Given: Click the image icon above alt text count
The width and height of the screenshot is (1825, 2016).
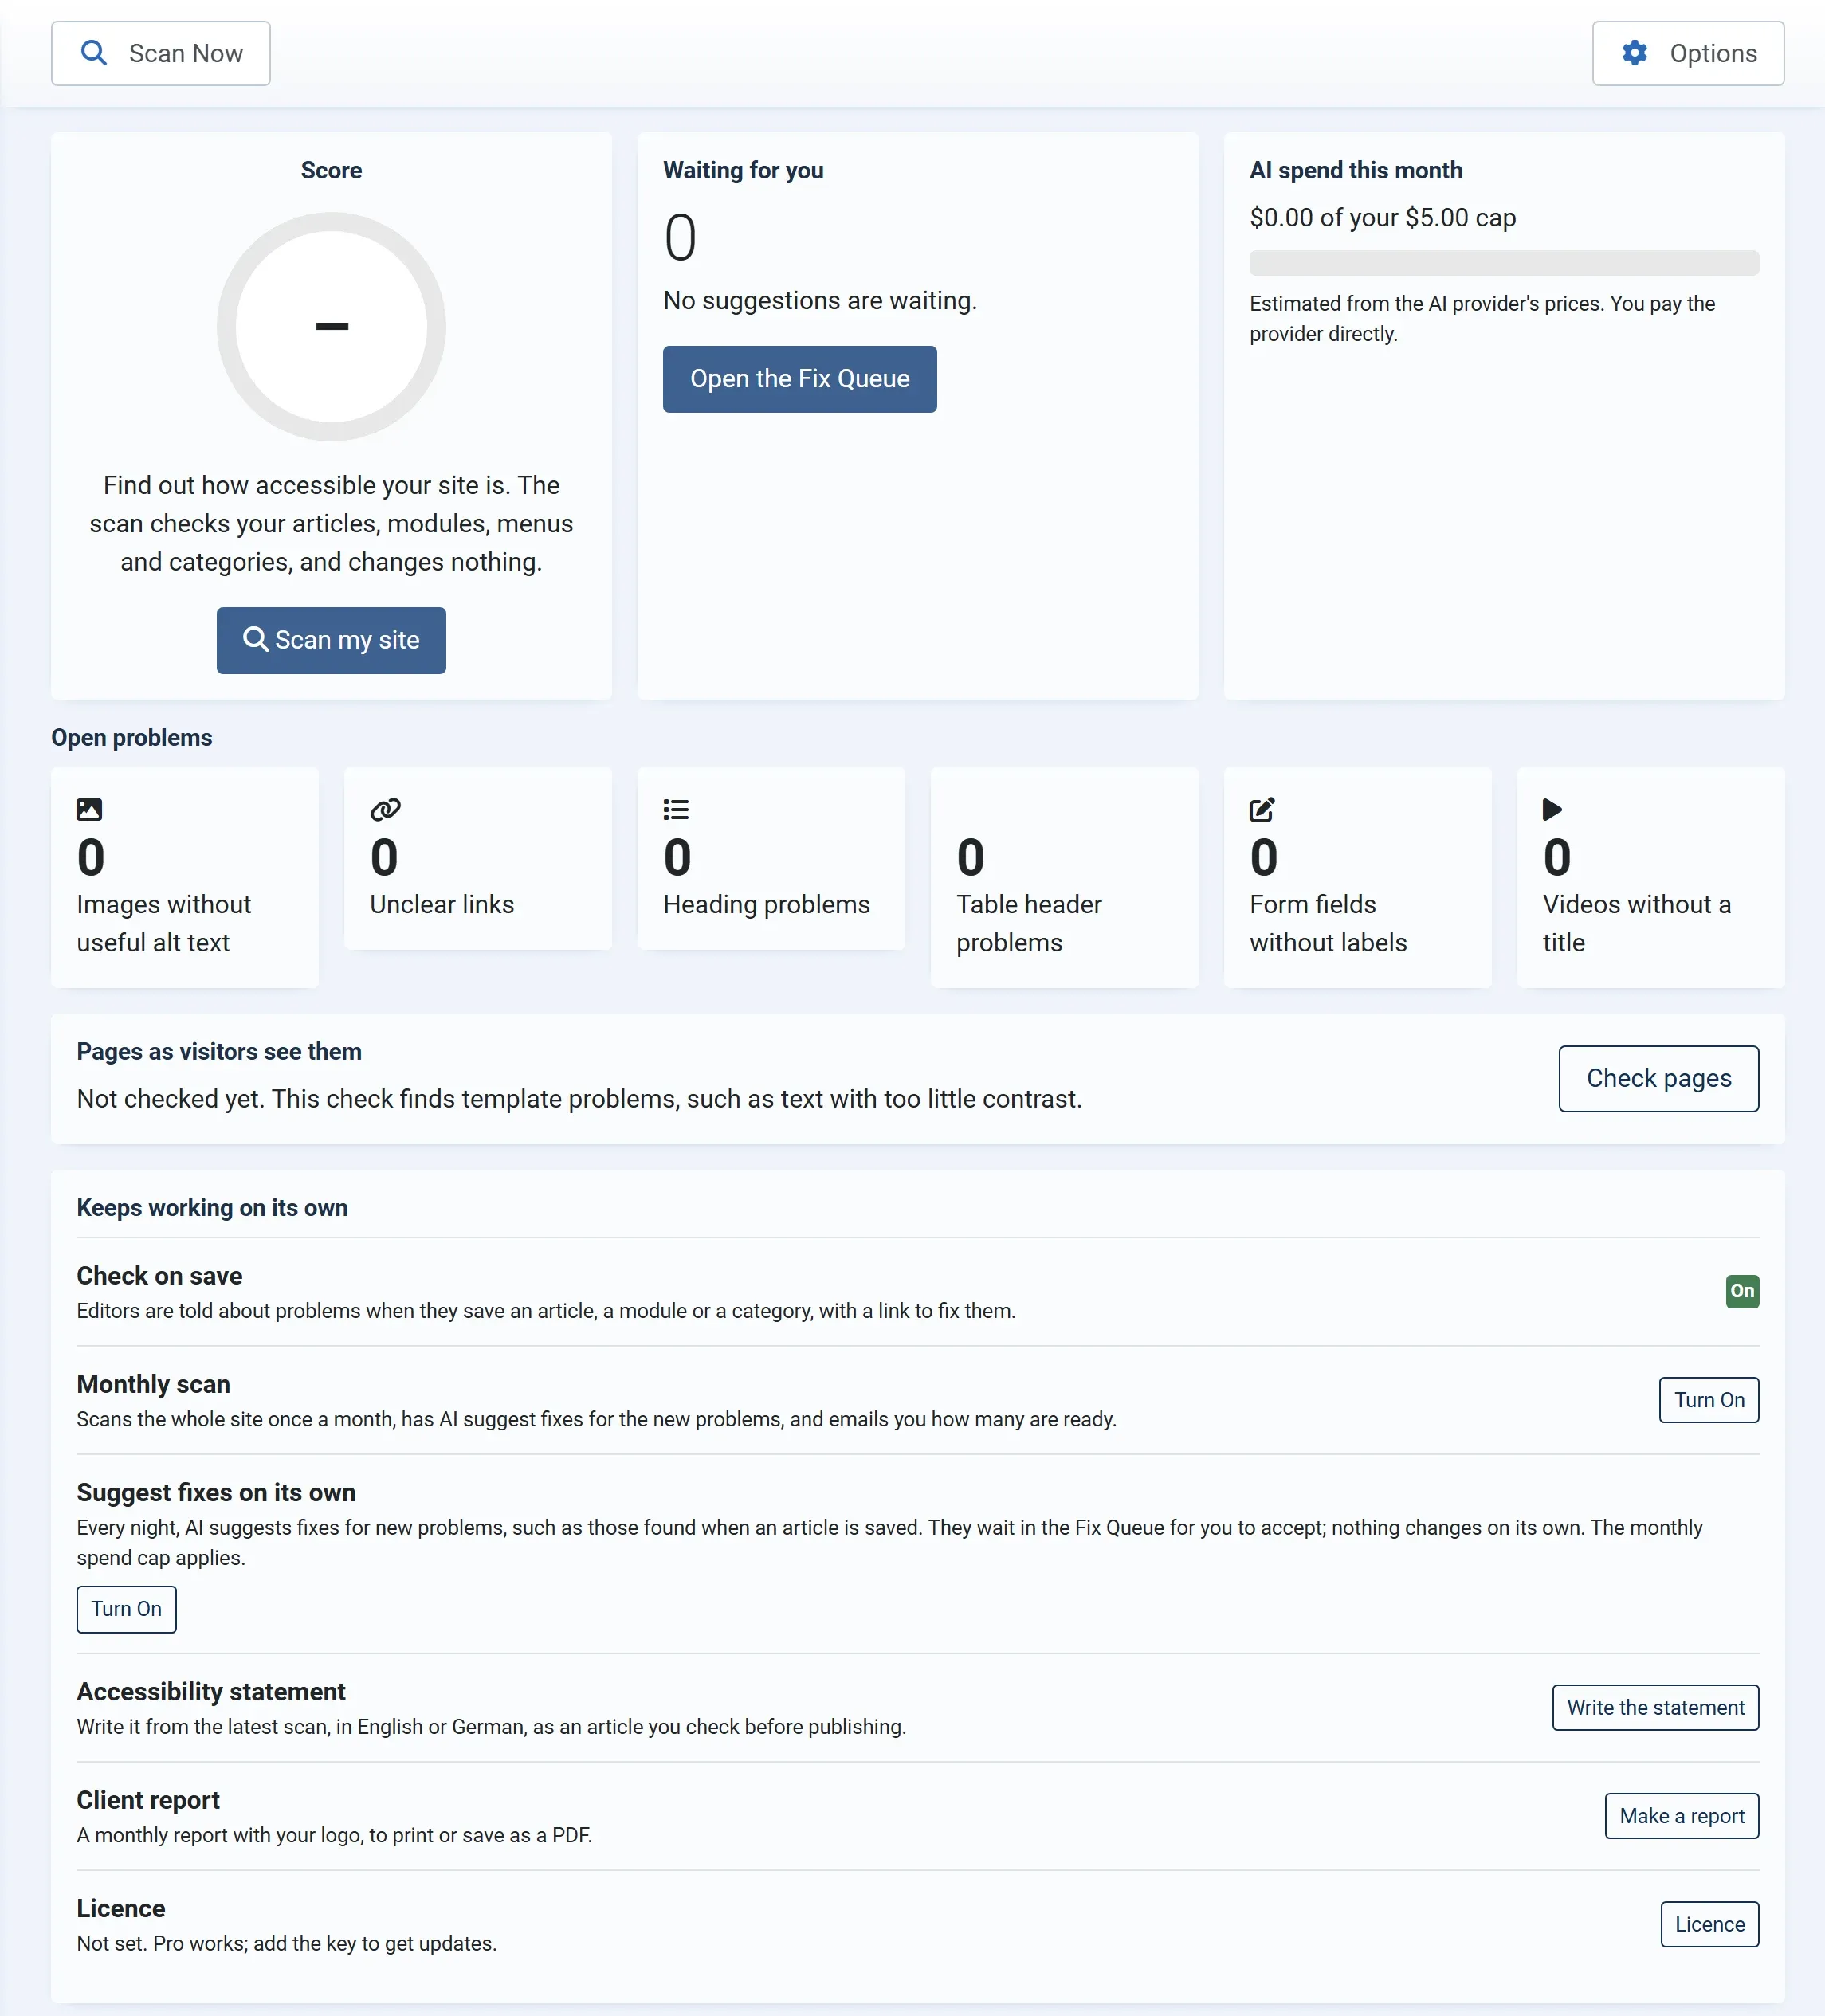Looking at the screenshot, I should click(89, 809).
